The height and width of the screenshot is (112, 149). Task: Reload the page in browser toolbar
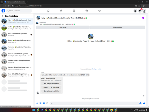click(x=9, y=6)
